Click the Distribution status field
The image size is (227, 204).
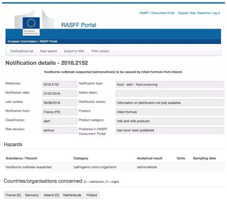tap(170, 103)
